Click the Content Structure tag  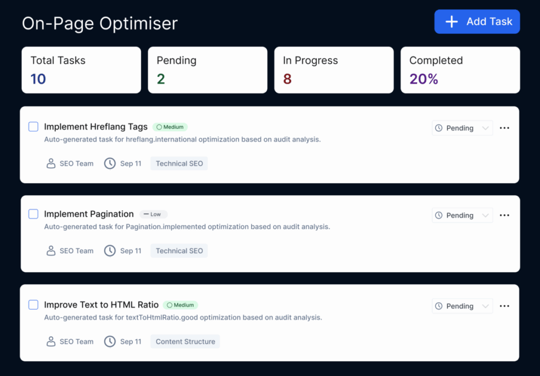pyautogui.click(x=185, y=341)
